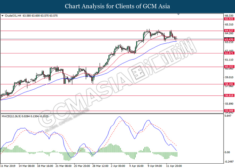The image size is (235, 168).
Task: Click the 55.008 price level label
Action: tap(229, 111)
